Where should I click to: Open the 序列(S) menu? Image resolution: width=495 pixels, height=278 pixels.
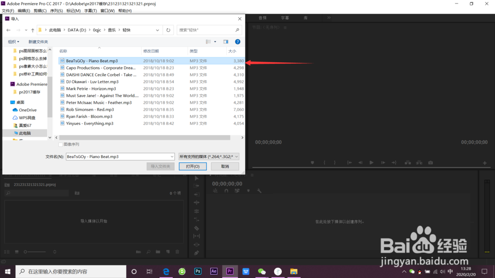point(56,11)
